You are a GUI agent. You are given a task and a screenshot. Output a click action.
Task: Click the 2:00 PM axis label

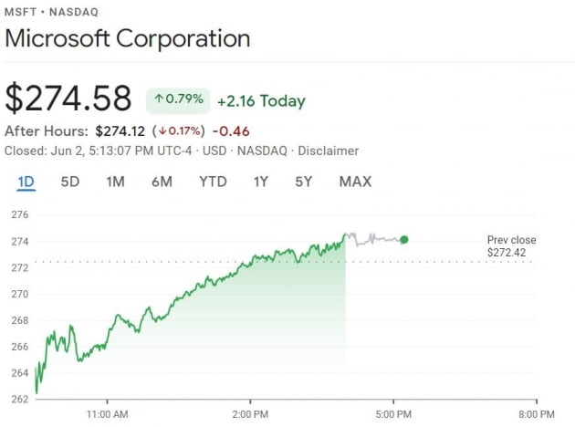(x=250, y=413)
